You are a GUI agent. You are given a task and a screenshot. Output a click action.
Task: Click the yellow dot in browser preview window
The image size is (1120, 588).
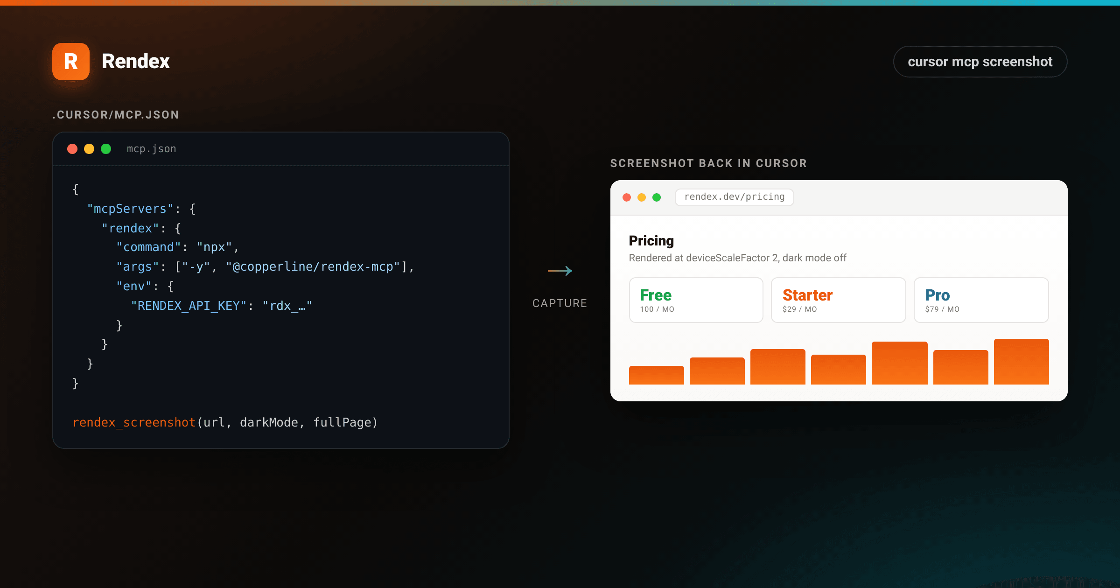tap(642, 197)
